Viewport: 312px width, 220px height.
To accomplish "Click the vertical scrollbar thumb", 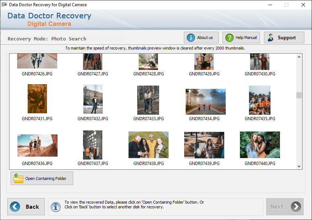I will [299, 95].
